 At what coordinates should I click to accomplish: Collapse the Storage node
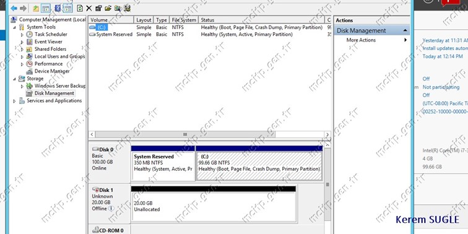click(14, 79)
